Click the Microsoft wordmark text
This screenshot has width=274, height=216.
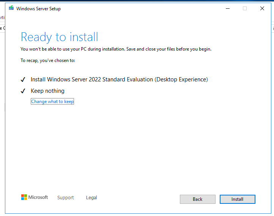tap(38, 197)
